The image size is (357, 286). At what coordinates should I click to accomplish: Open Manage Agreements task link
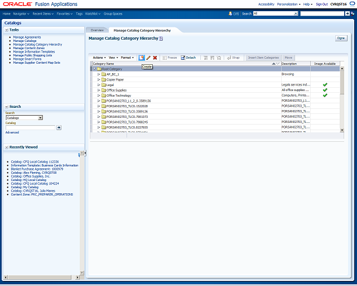(27, 37)
